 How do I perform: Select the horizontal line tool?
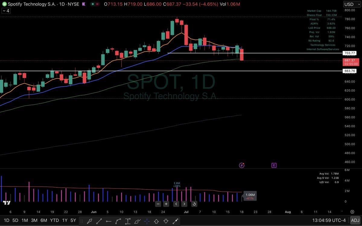point(109,221)
